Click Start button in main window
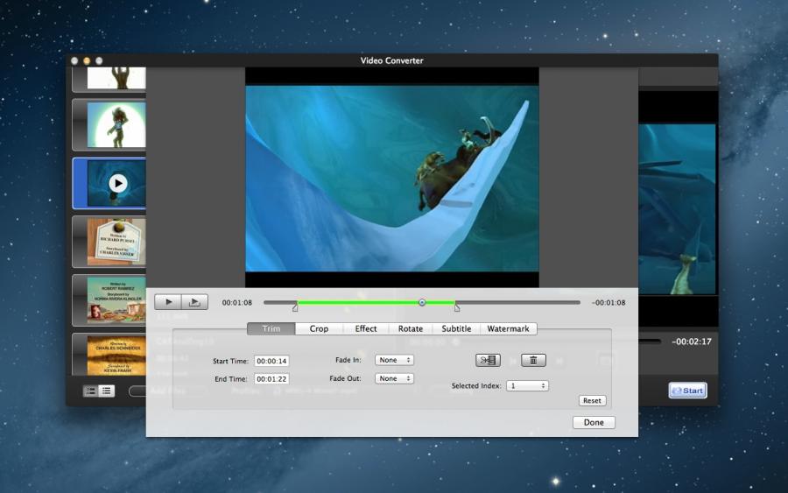The height and width of the screenshot is (493, 788). click(687, 391)
